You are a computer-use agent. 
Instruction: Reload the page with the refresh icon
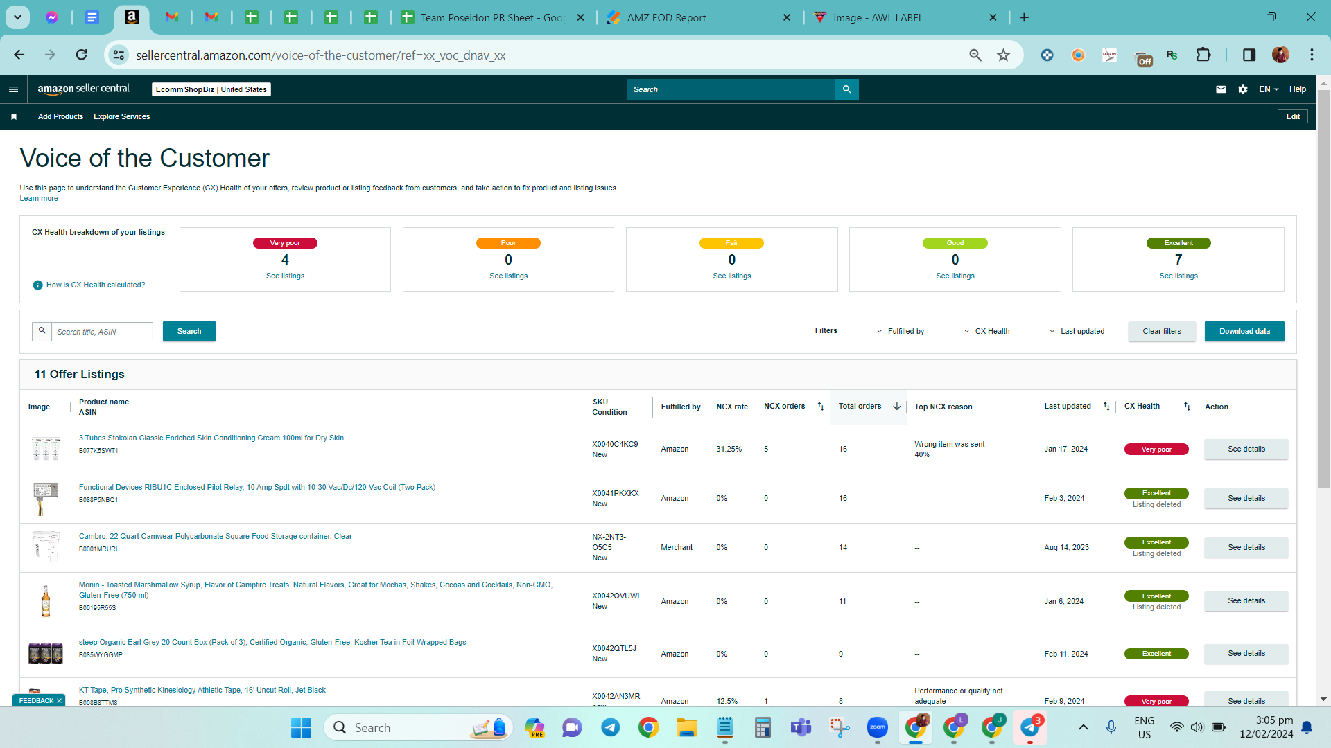[x=82, y=55]
